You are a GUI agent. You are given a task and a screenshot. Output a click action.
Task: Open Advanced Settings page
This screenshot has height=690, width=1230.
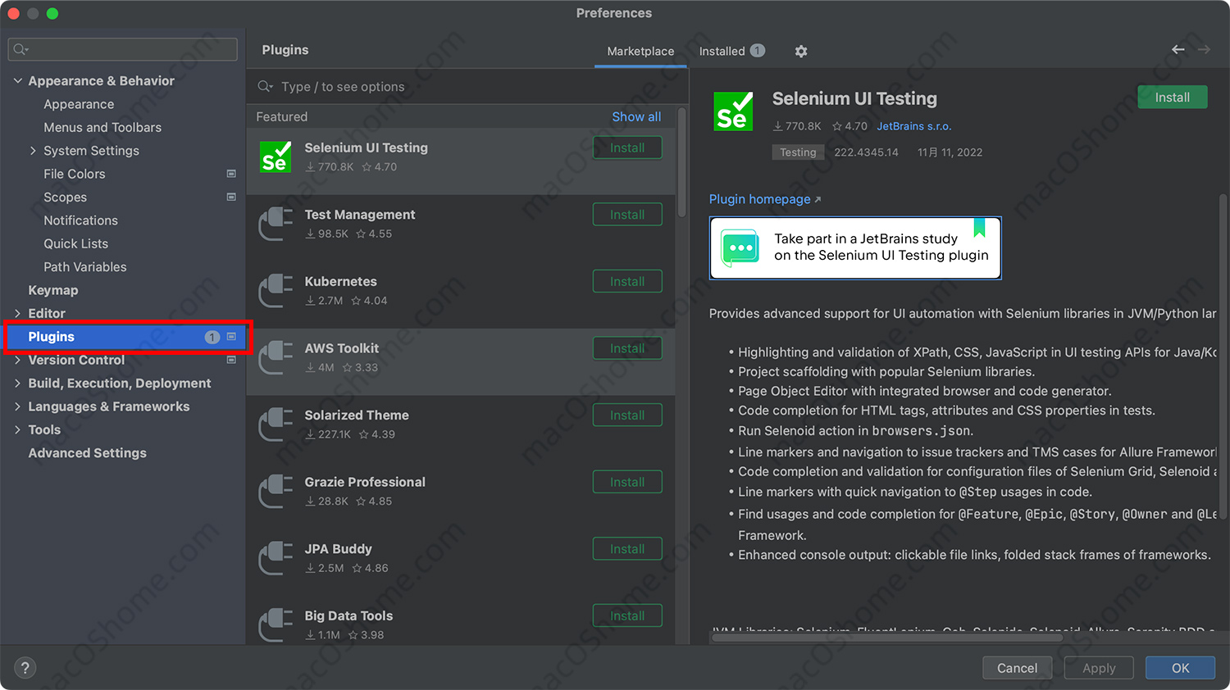88,453
